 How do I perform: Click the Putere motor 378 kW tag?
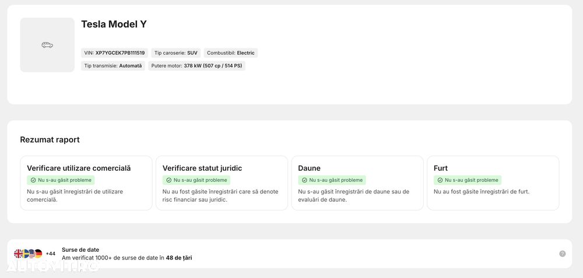(196, 66)
